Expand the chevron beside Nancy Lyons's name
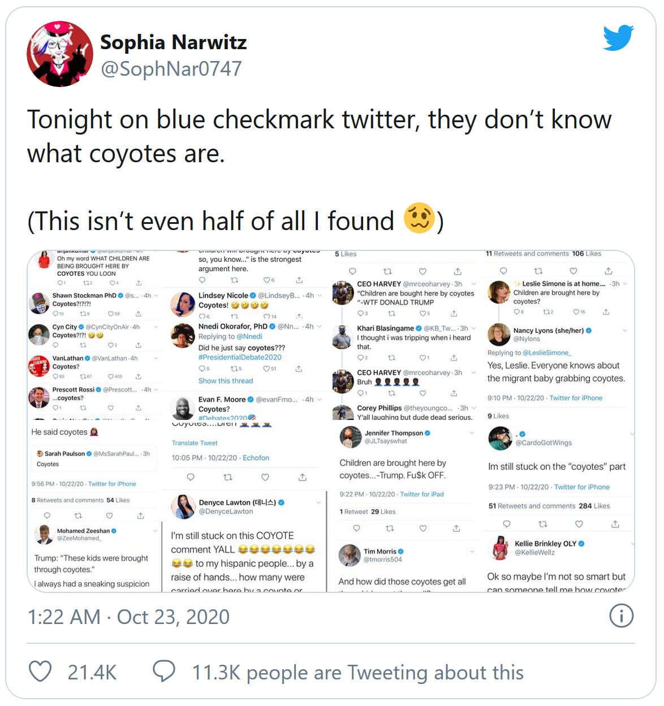This screenshot has height=706, width=664. (624, 331)
